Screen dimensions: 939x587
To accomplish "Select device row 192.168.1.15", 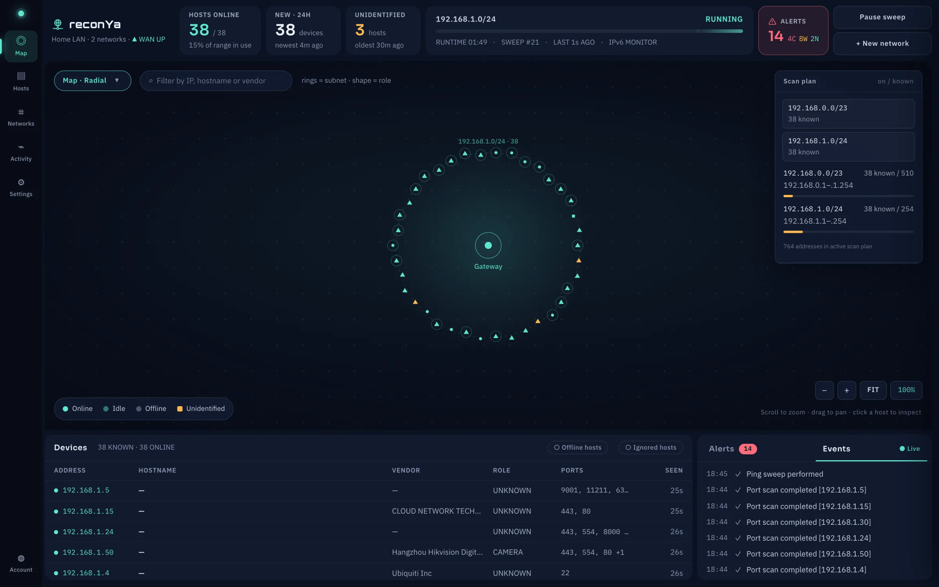I will coord(368,511).
